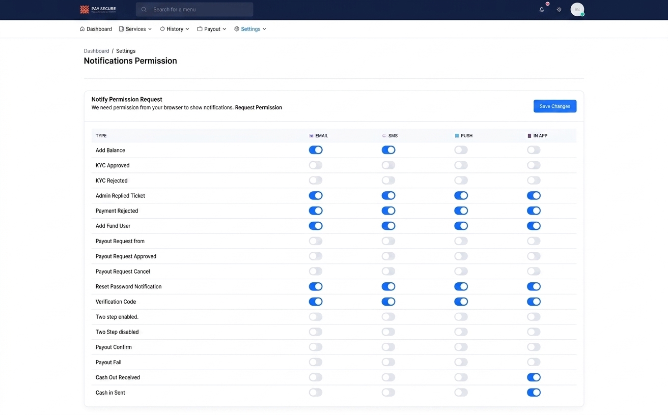Click the 'Two Step disabled' row label
Image resolution: width=668 pixels, height=415 pixels.
pos(117,332)
